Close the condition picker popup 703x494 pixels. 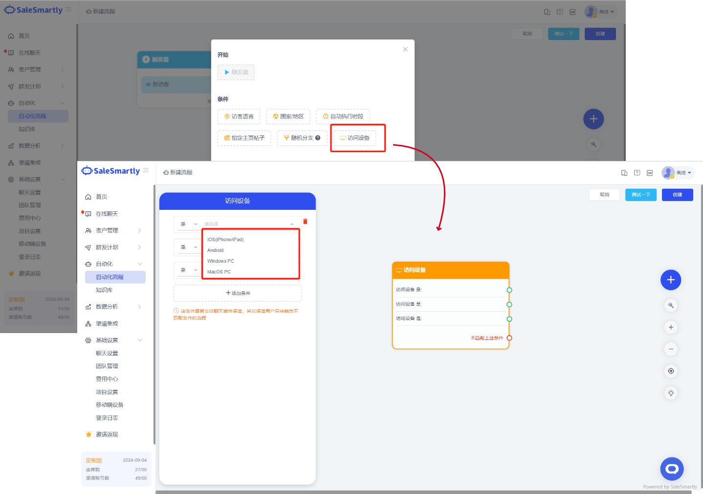click(405, 49)
